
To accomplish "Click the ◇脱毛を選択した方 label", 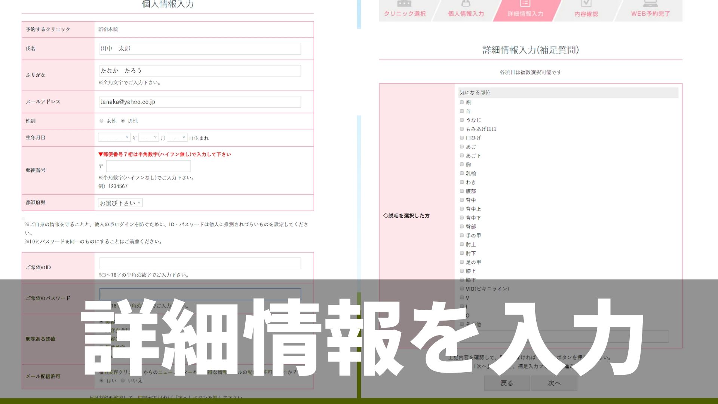I will [406, 216].
